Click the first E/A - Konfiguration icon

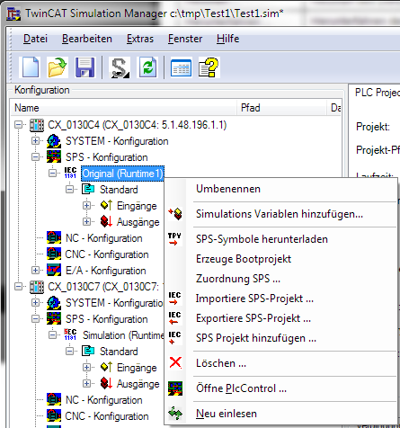54,270
